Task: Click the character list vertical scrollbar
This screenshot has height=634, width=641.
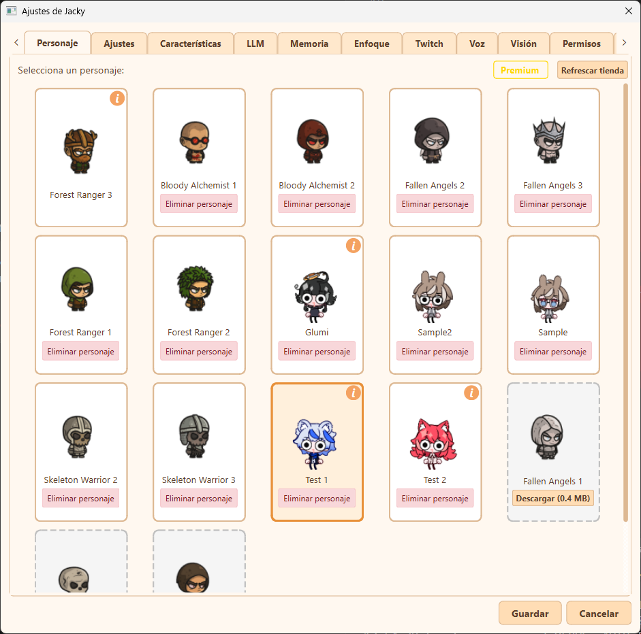Action: point(625,302)
